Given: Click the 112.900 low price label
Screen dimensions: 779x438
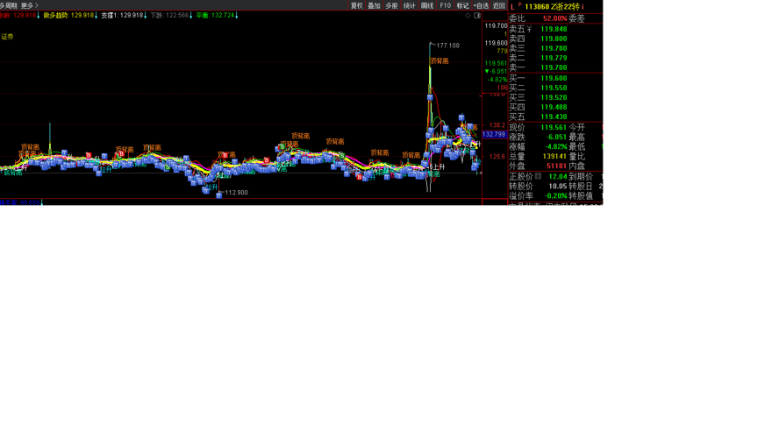Looking at the screenshot, I should pos(236,193).
